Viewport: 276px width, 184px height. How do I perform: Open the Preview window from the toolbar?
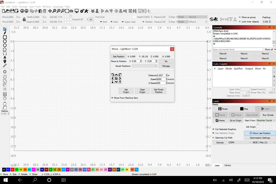(x=77, y=11)
